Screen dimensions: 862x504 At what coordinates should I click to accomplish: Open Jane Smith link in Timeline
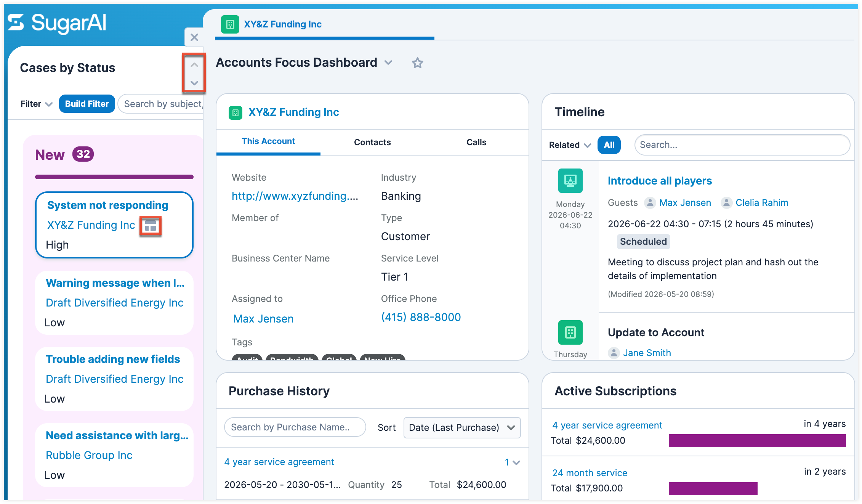pyautogui.click(x=647, y=353)
